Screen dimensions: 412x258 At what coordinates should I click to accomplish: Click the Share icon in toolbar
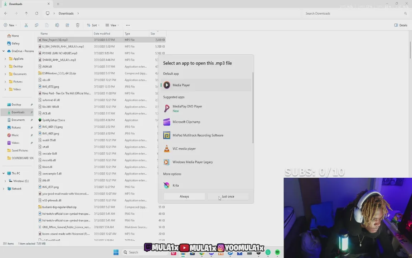tap(67, 25)
